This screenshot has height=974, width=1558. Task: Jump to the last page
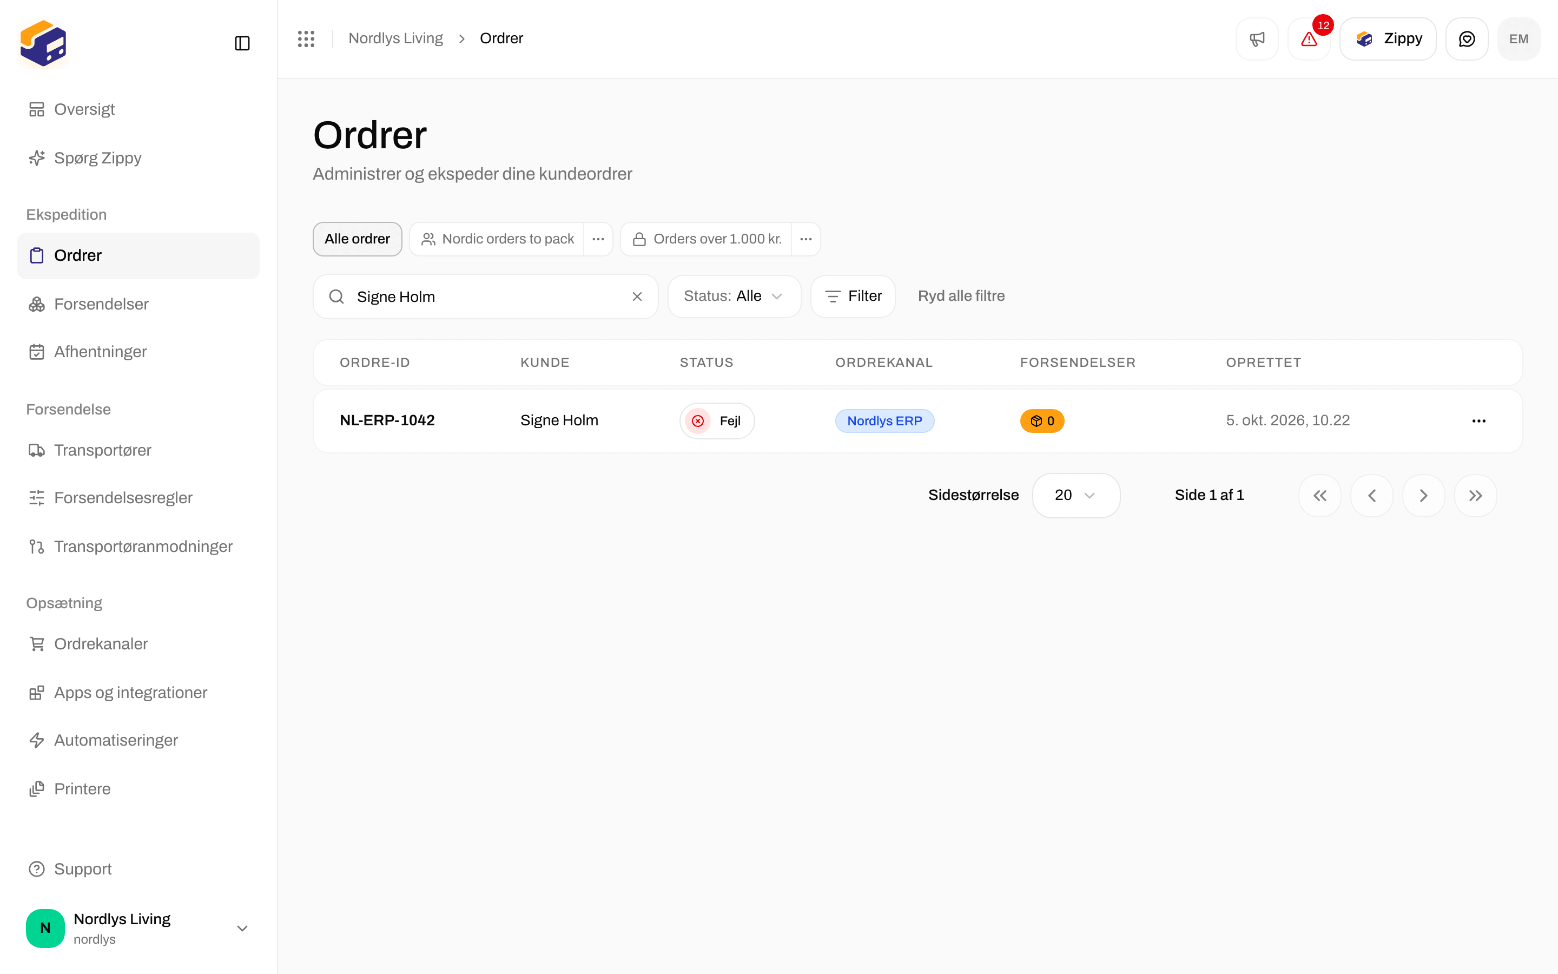coord(1476,495)
